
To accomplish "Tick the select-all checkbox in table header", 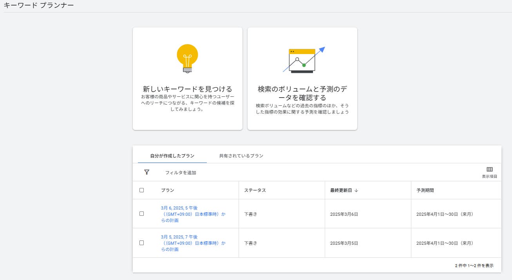I will coord(142,190).
